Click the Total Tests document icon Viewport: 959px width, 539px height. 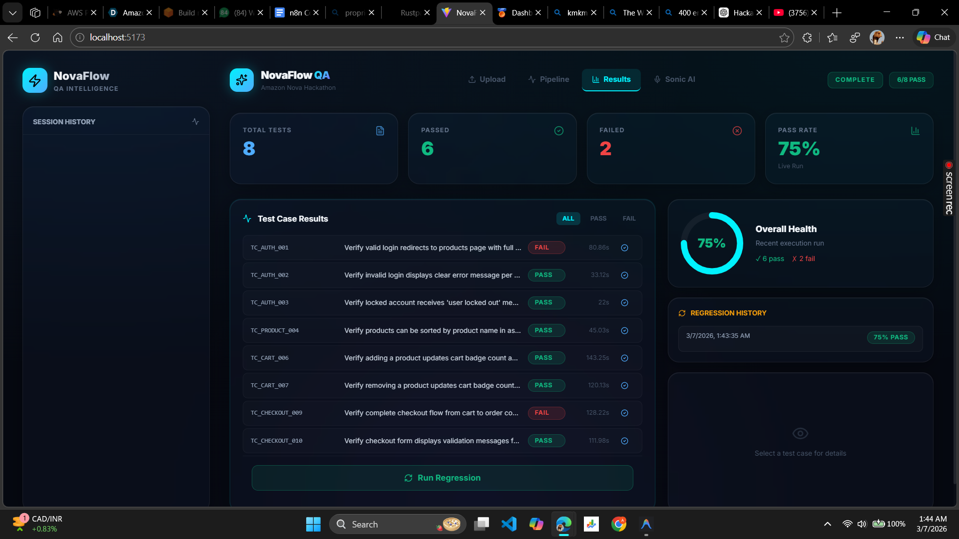(x=380, y=131)
